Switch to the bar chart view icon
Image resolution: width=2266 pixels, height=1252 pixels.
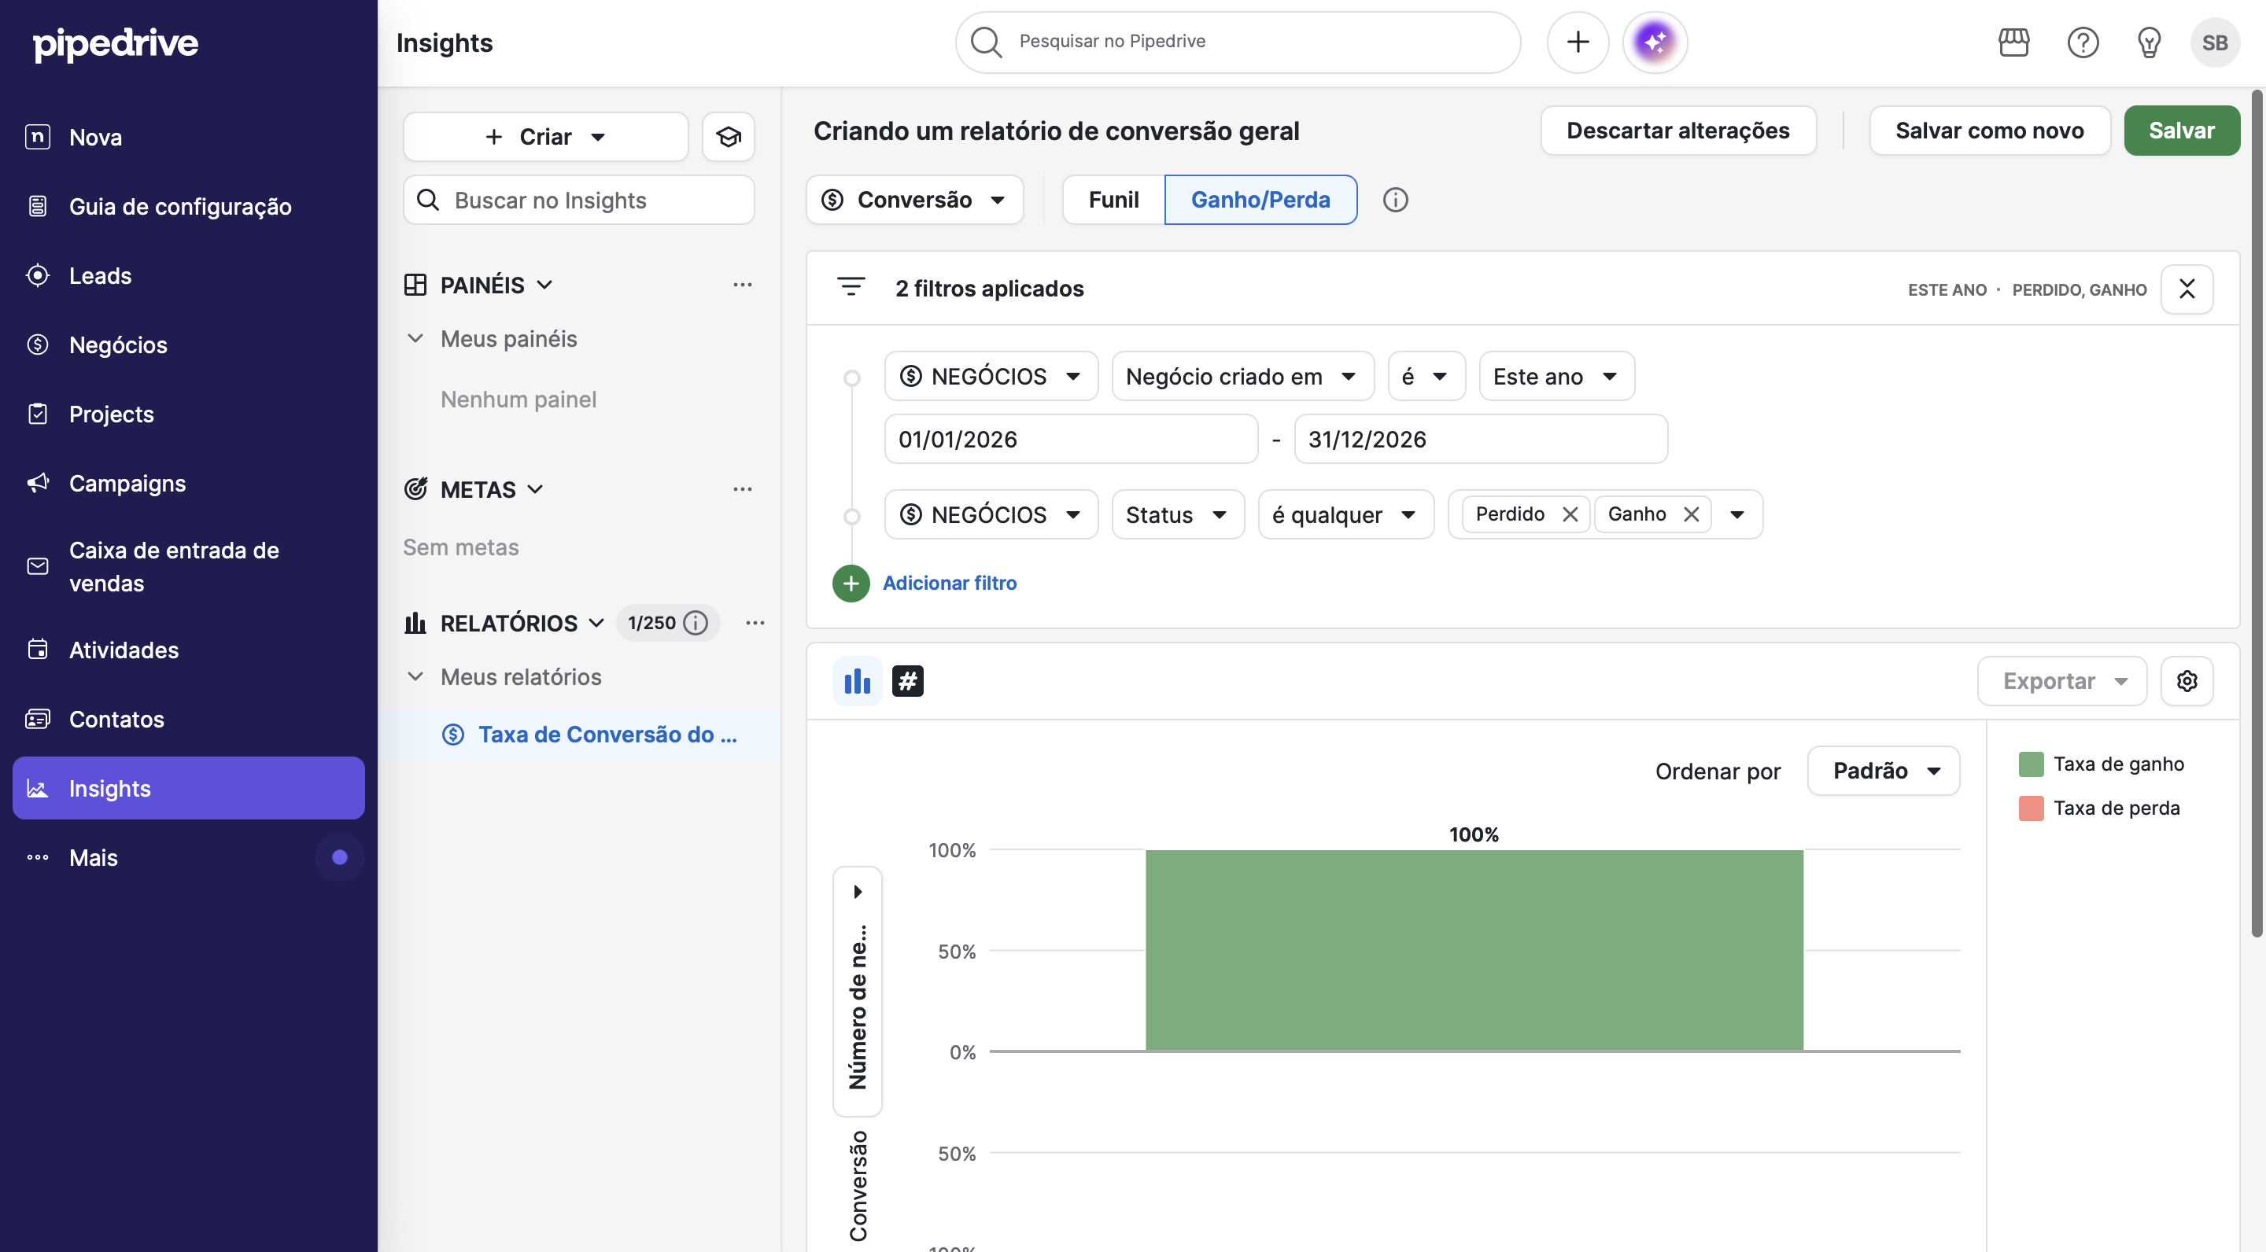pos(857,680)
